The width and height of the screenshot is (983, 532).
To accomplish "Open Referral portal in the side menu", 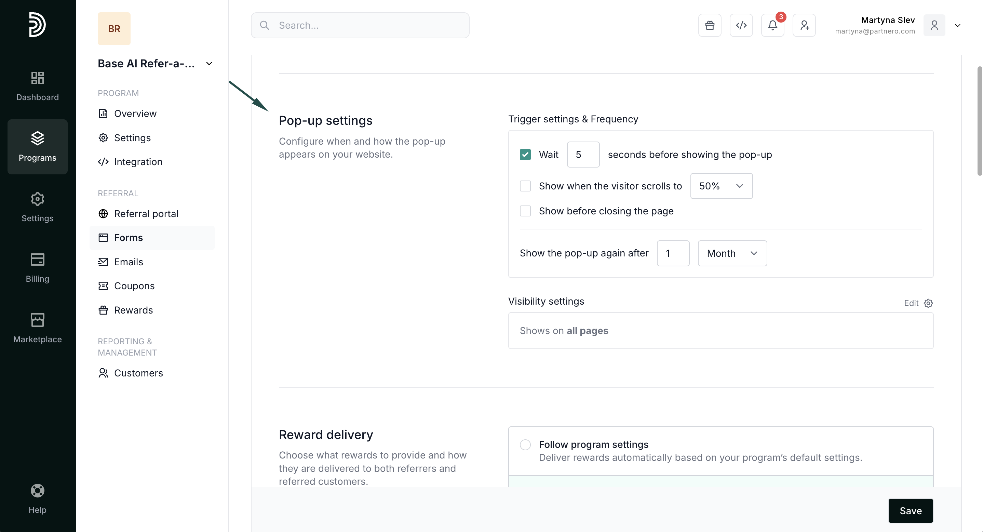I will pos(146,214).
